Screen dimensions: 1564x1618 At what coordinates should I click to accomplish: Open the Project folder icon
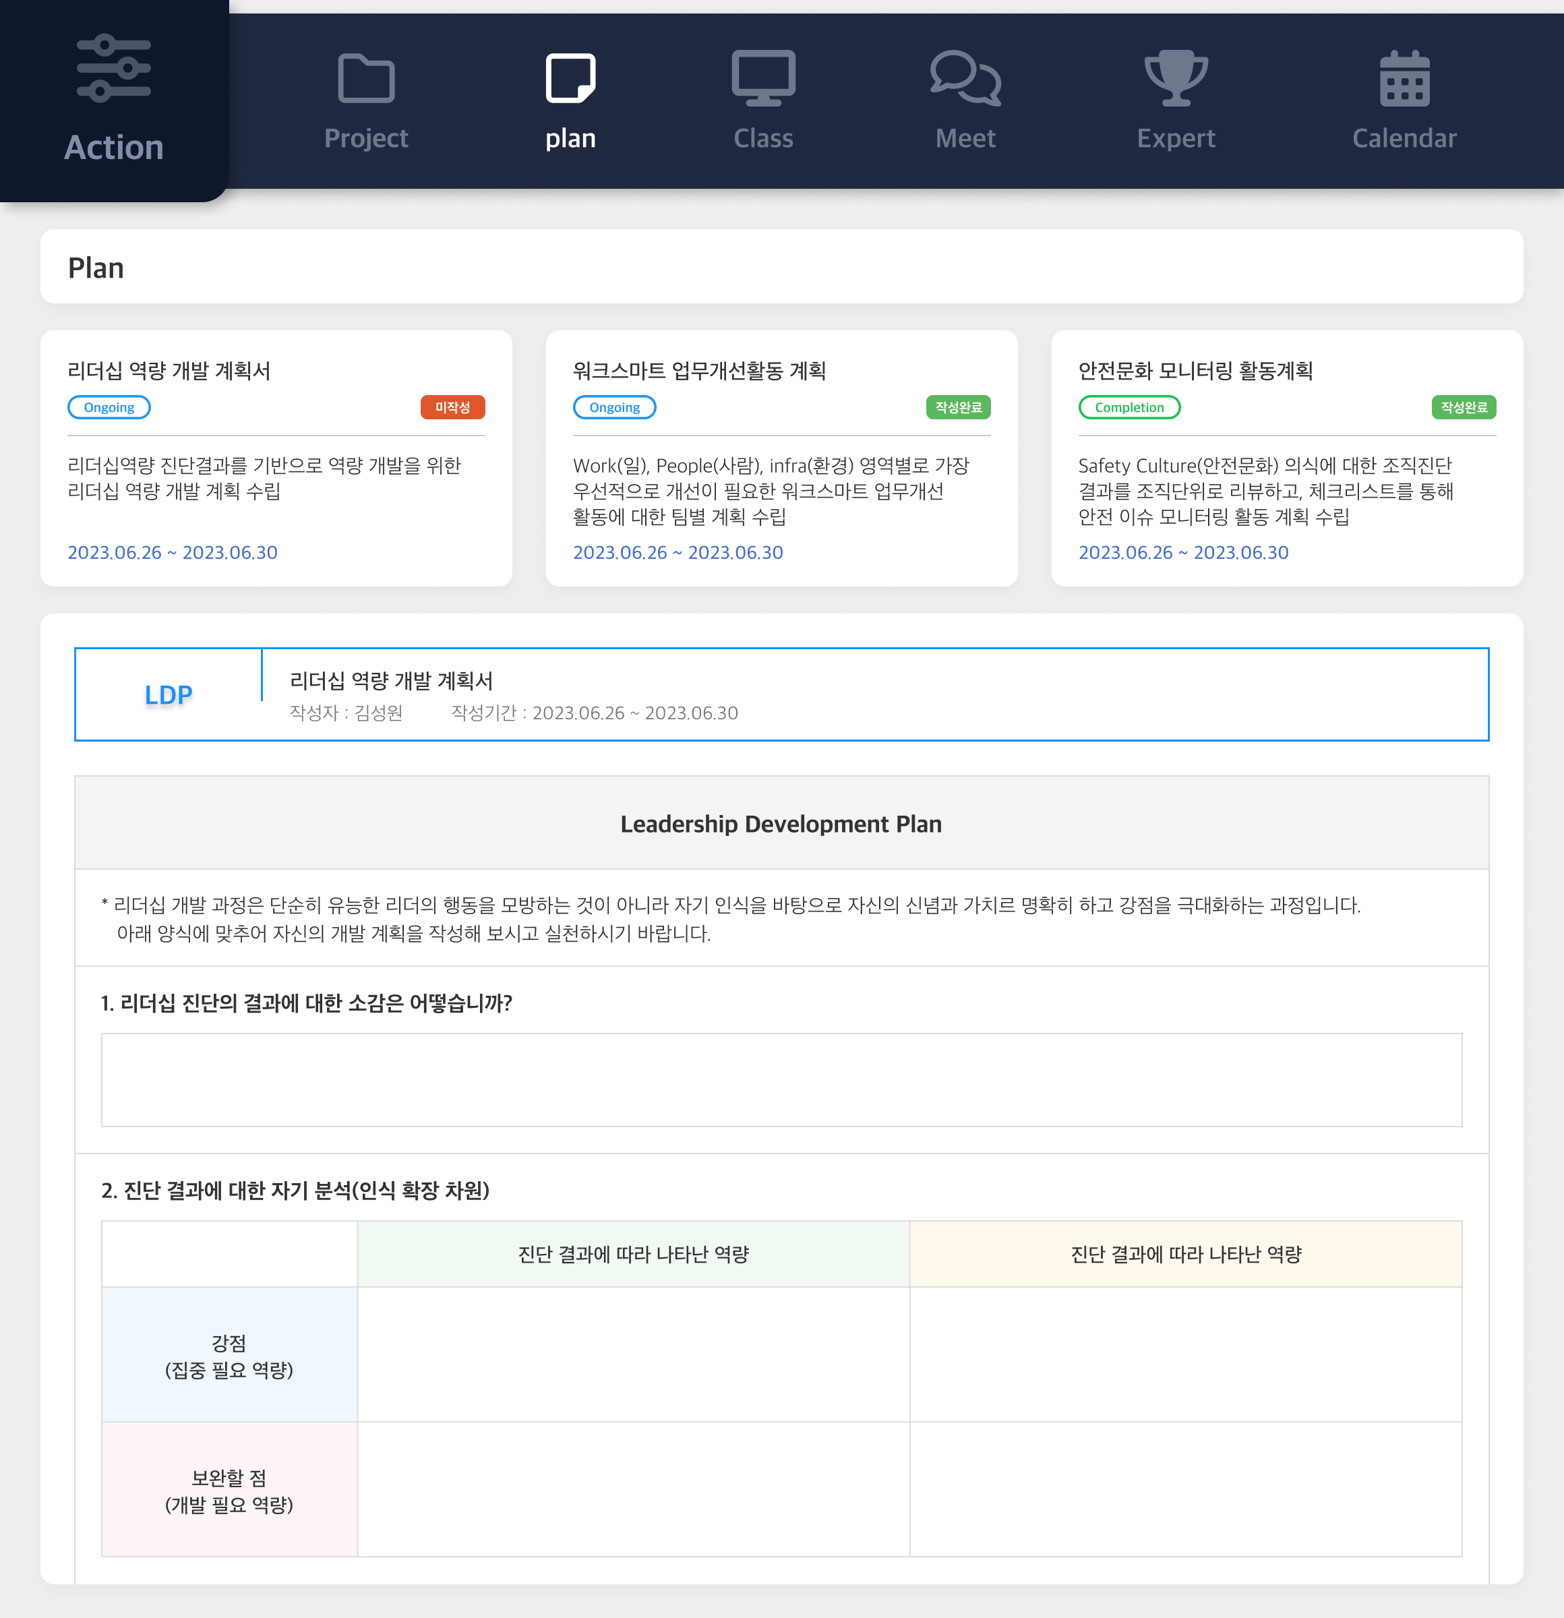pyautogui.click(x=367, y=78)
